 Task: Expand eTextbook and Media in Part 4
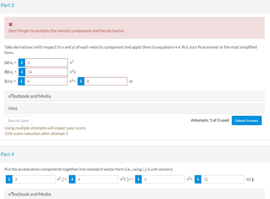pyautogui.click(x=135, y=194)
